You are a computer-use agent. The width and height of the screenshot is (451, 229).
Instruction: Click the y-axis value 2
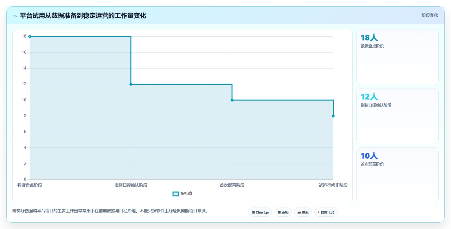[25, 164]
